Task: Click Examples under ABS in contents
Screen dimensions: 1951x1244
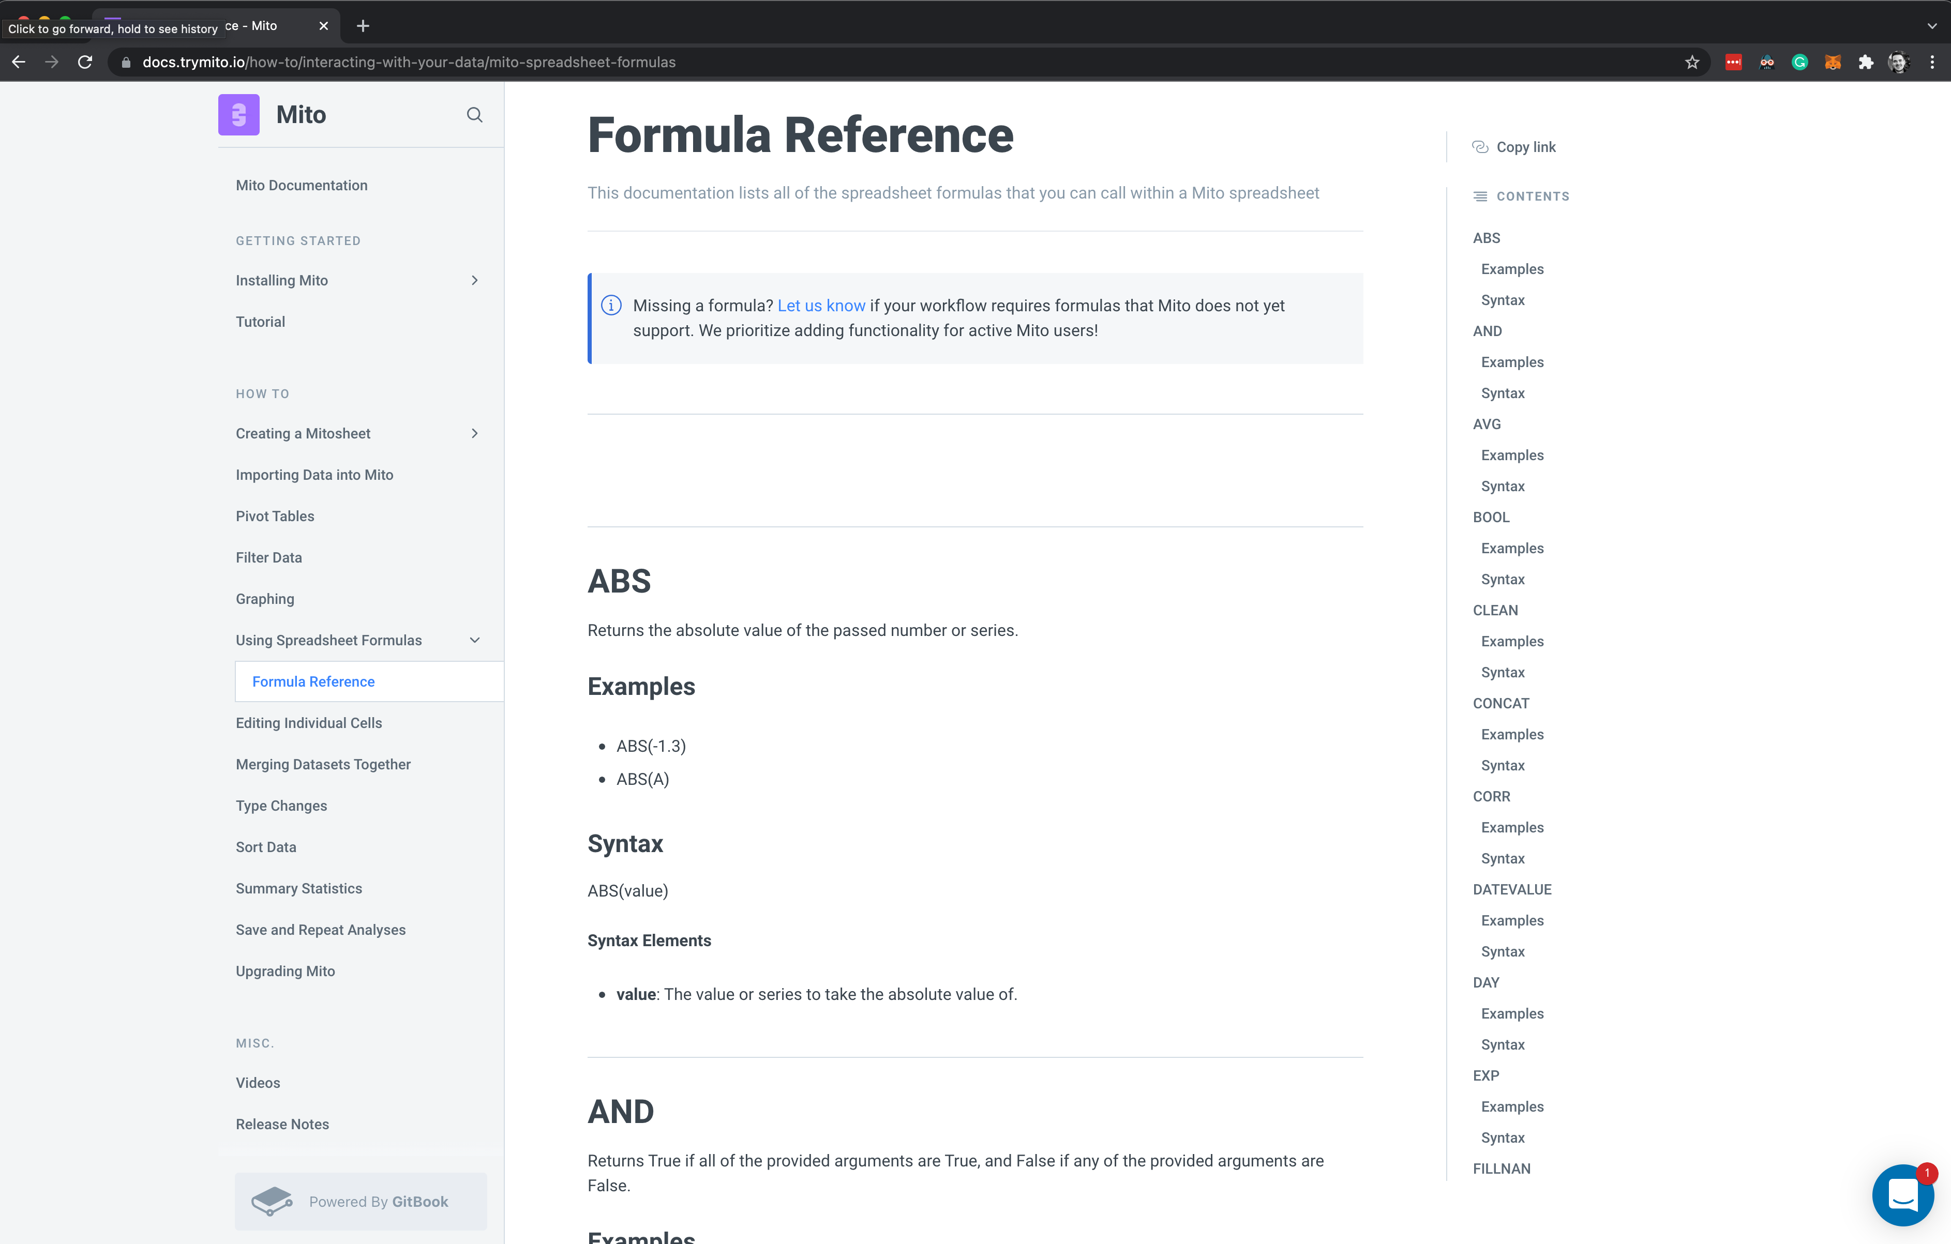Action: pyautogui.click(x=1512, y=269)
